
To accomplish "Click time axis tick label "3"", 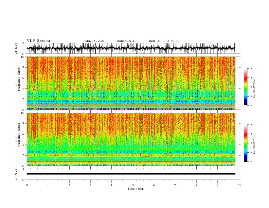I will pyautogui.click(x=90, y=185).
